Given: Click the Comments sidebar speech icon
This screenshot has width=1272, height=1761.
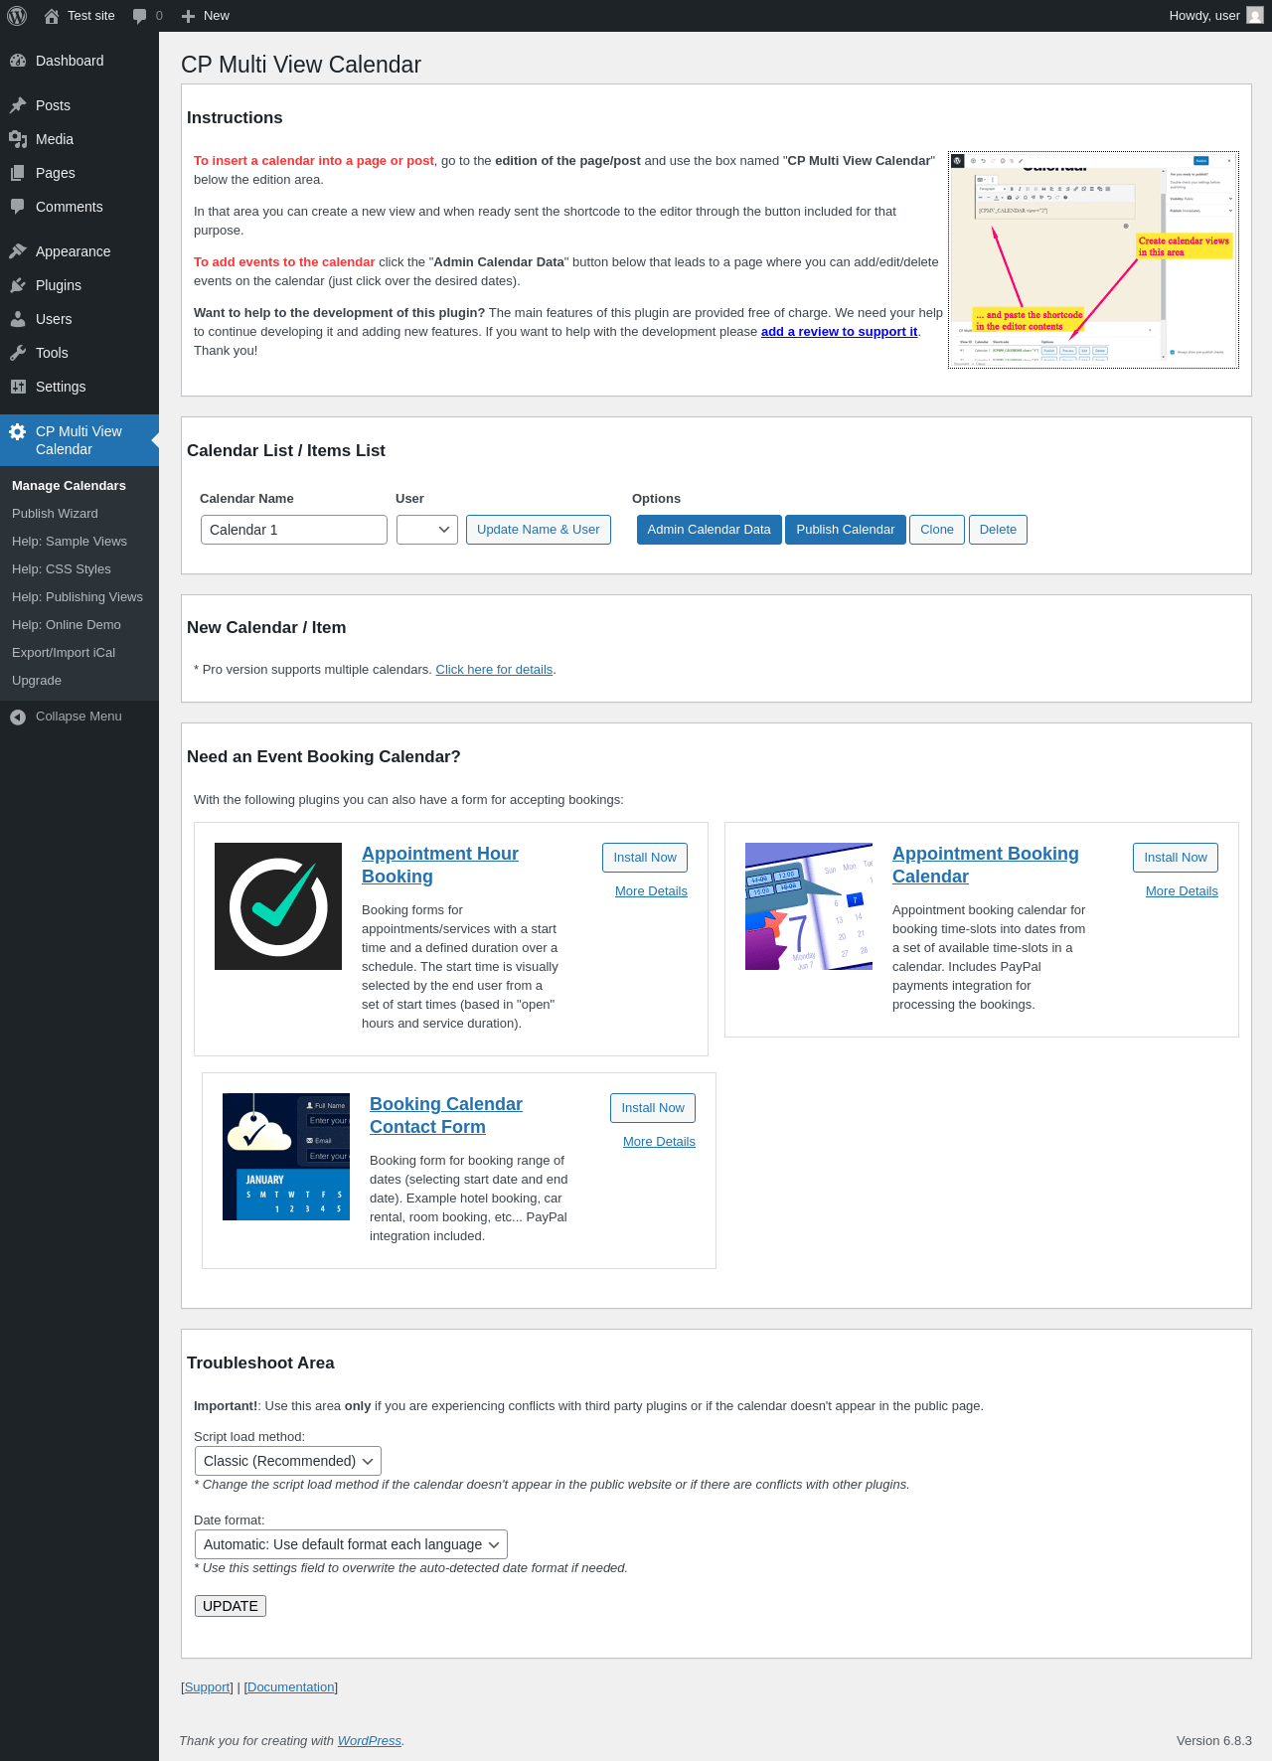Looking at the screenshot, I should click(x=18, y=207).
